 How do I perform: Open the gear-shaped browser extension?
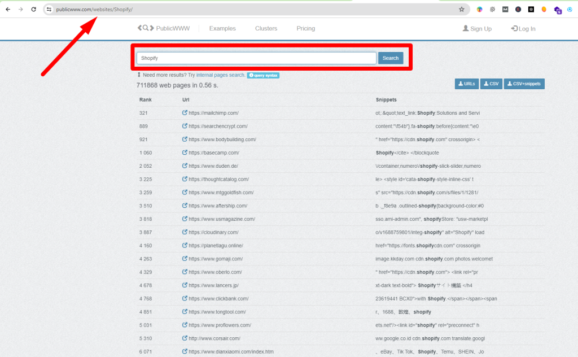[x=492, y=9]
